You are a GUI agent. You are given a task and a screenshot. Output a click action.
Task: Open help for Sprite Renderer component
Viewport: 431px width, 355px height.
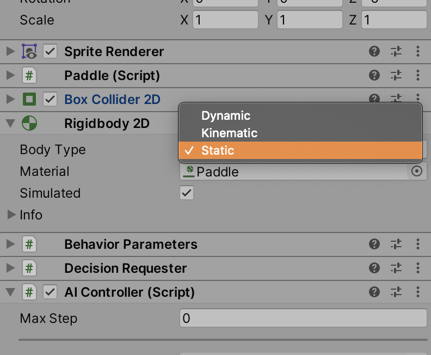pyautogui.click(x=374, y=52)
